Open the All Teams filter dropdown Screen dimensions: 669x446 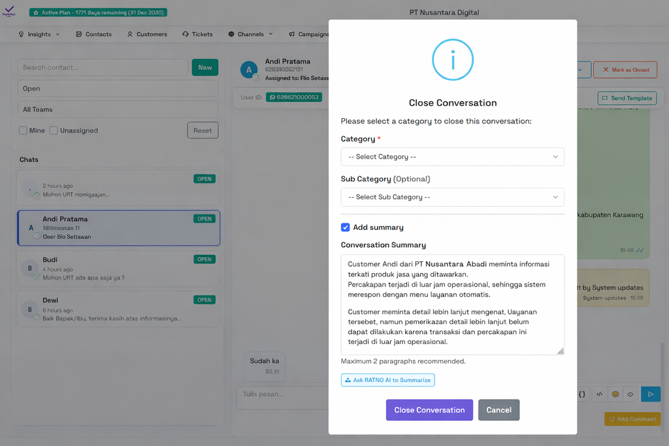[x=118, y=110]
